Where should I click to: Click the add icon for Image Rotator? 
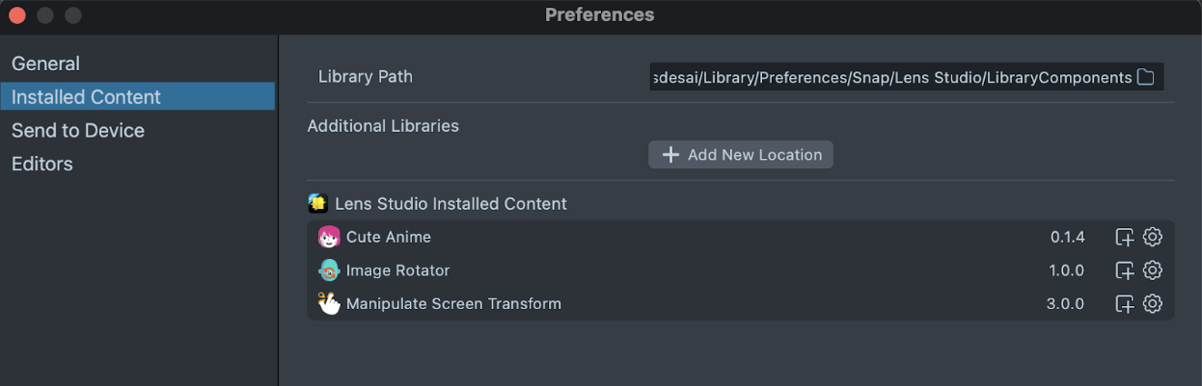[1124, 270]
